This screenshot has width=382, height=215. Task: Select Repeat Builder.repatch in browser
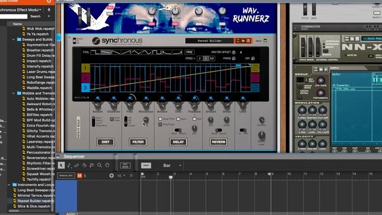[x=36, y=201]
